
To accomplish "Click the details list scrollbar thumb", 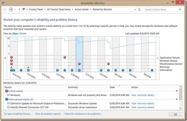I will (181, 94).
